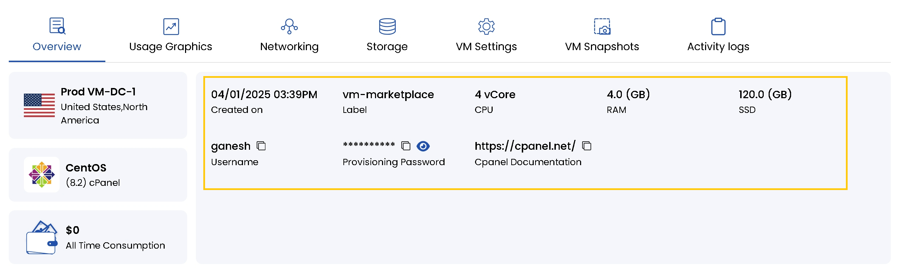Copy the Cpanel Documentation URL
This screenshot has width=901, height=277.
586,146
